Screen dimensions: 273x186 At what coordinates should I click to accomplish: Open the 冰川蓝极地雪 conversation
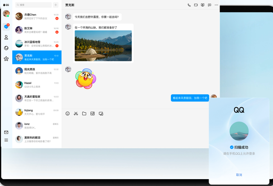pos(37,44)
